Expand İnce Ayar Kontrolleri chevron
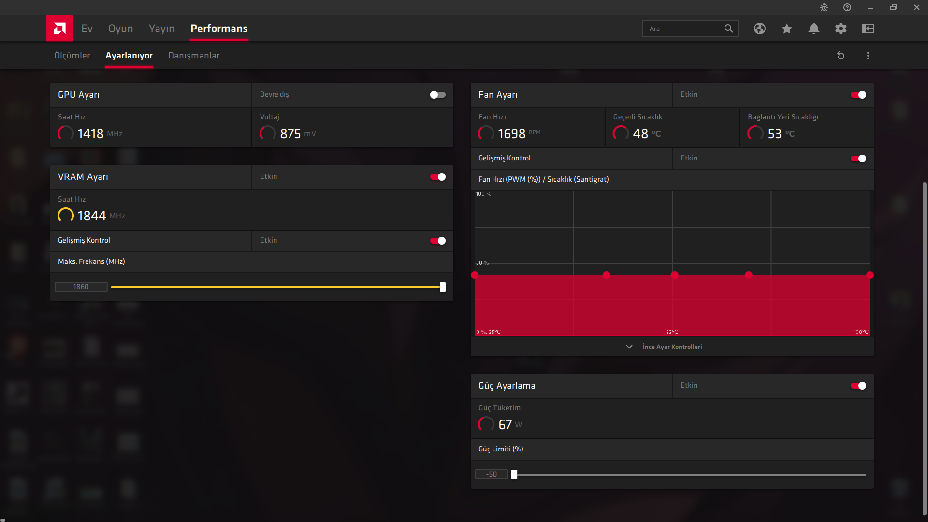This screenshot has width=928, height=522. pyautogui.click(x=629, y=347)
